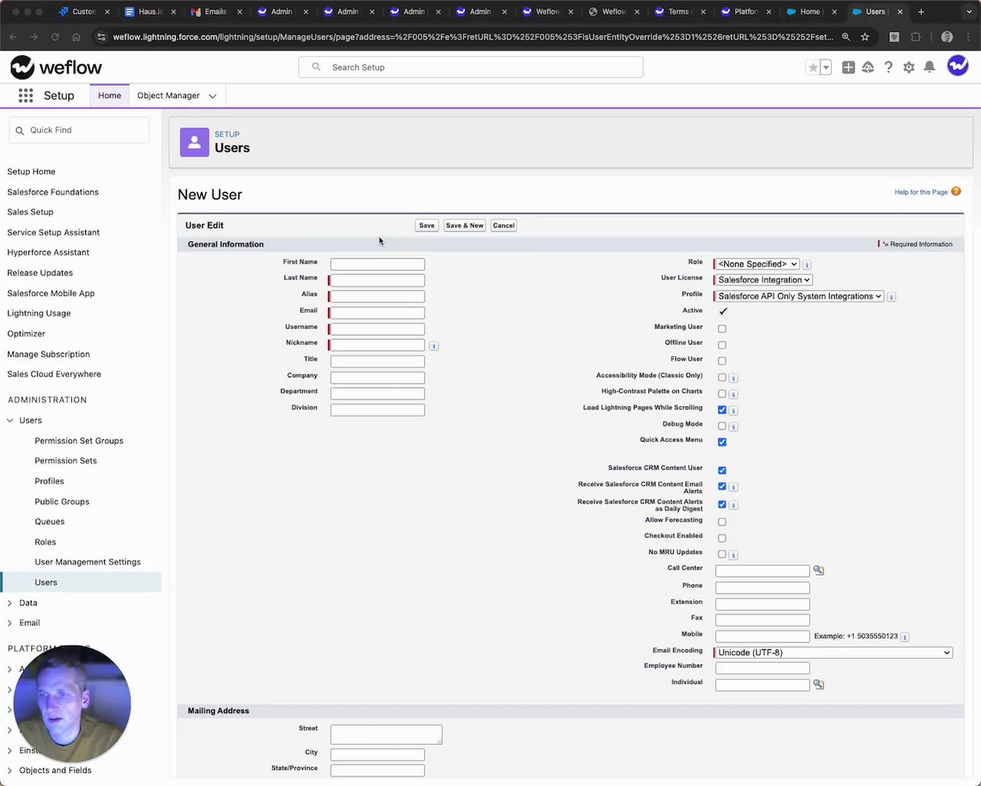Enable the Allow Forecasting checkbox

tap(722, 522)
